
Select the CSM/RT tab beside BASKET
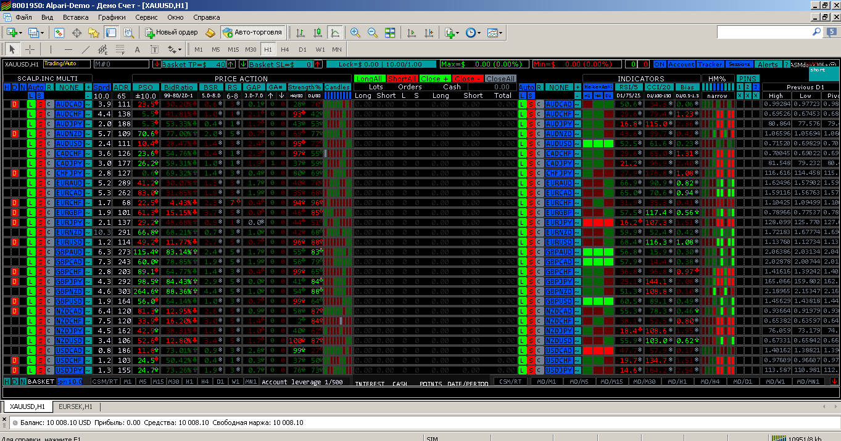(x=106, y=382)
